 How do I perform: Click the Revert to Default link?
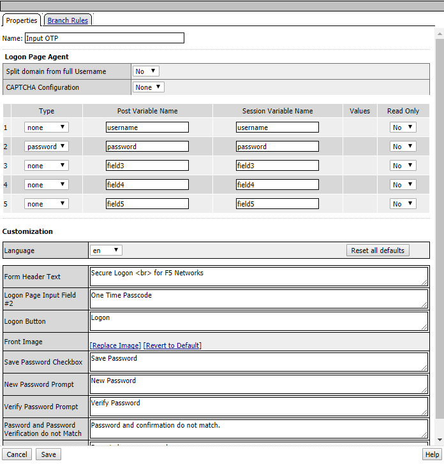pos(172,345)
